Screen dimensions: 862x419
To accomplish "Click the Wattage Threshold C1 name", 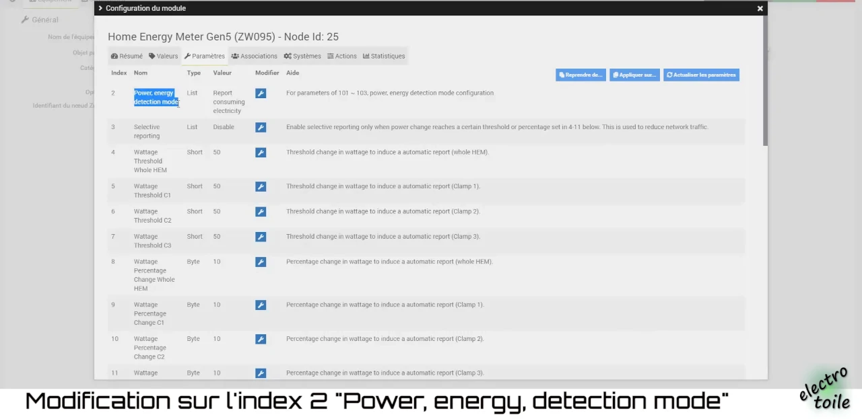I will (x=152, y=190).
